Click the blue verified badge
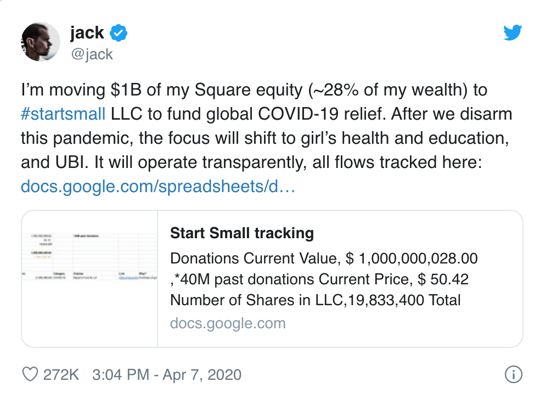540x393 pixels. click(x=119, y=34)
